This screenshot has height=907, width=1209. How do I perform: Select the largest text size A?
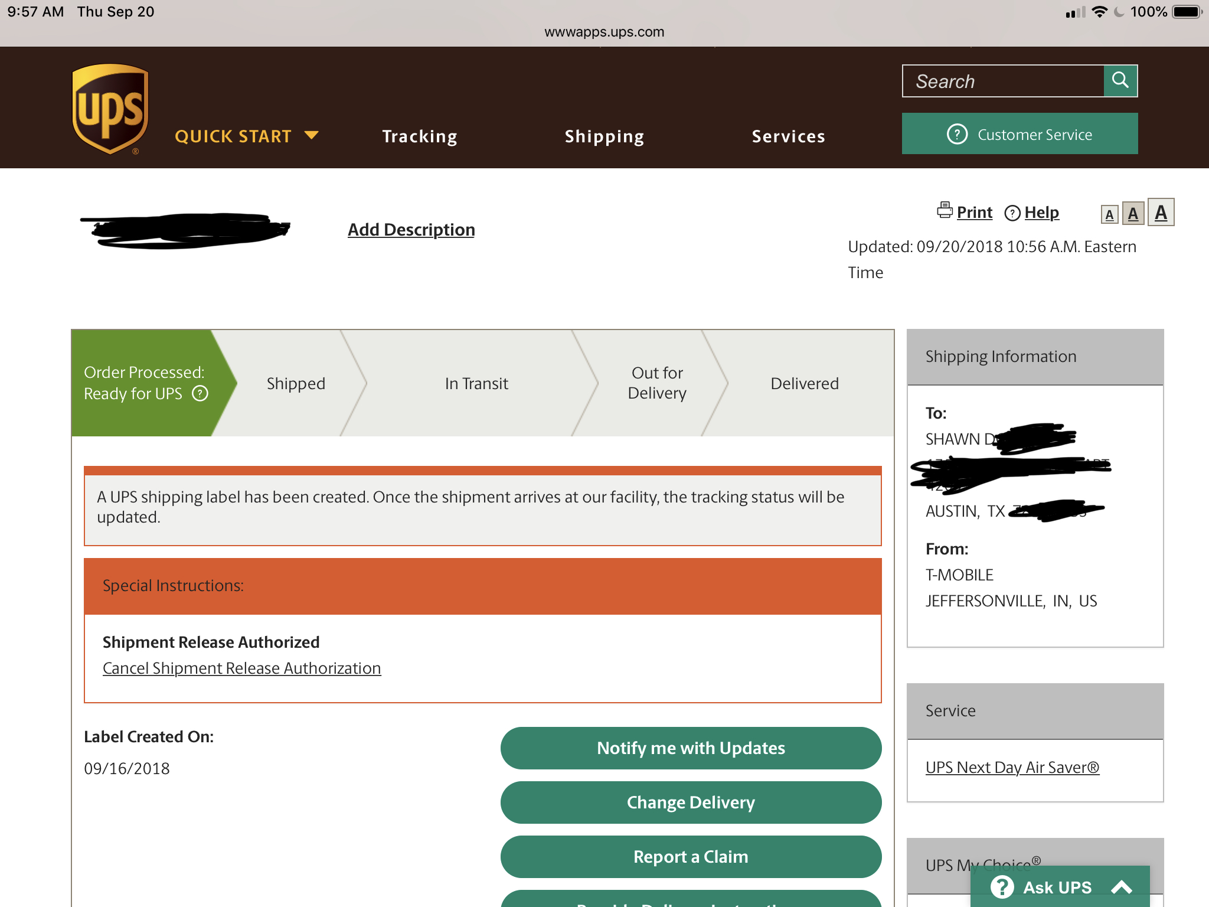click(1161, 212)
